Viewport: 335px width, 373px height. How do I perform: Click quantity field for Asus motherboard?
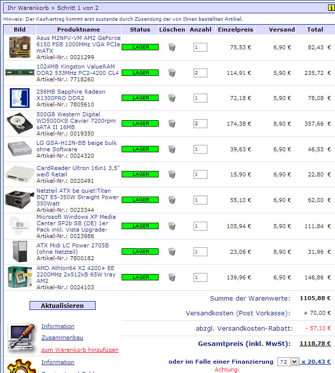coord(201,47)
